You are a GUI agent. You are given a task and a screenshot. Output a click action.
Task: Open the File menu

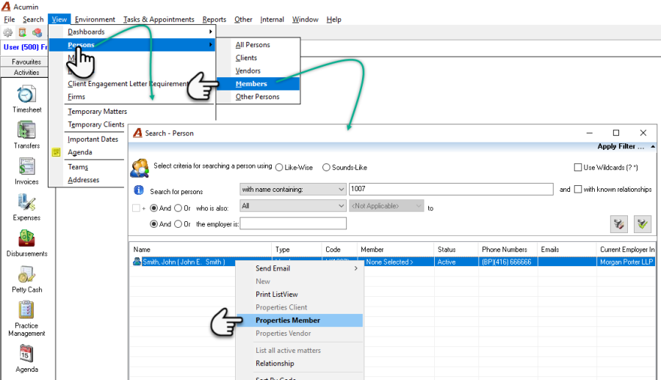pyautogui.click(x=10, y=19)
